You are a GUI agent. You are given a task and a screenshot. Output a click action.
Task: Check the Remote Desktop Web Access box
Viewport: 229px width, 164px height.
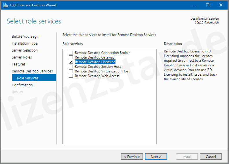(71, 76)
